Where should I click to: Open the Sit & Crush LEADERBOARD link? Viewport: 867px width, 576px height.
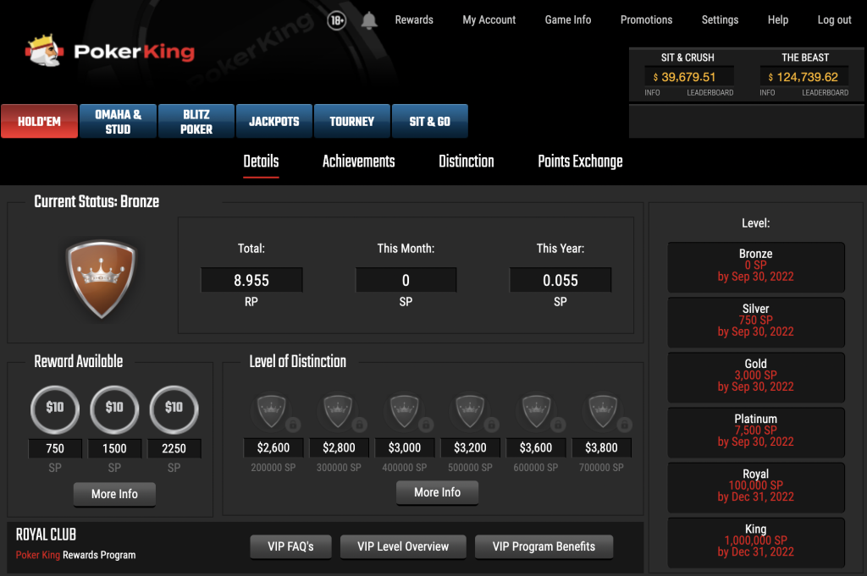point(710,93)
